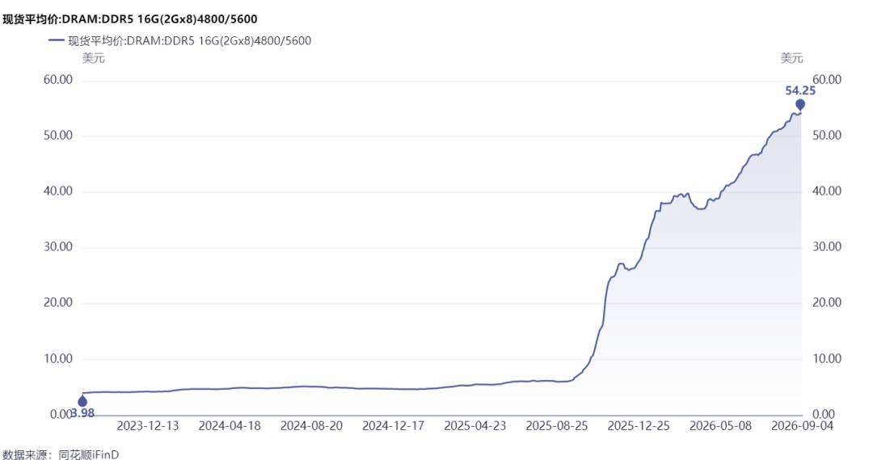
Task: Click the right axis 20.00 label
Action: 827,303
